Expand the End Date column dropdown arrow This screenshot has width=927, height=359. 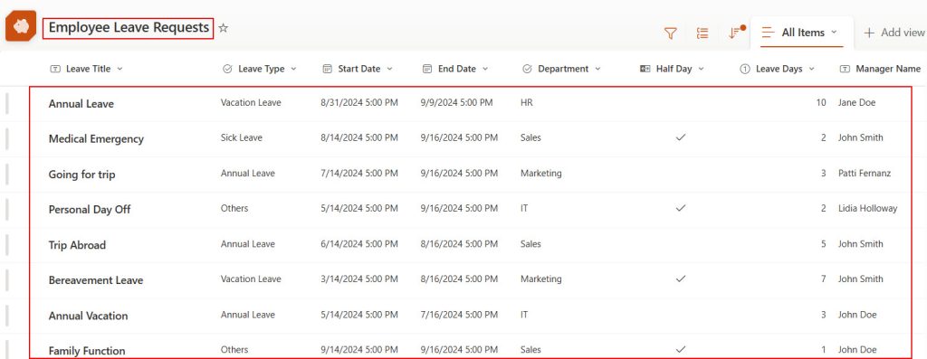[485, 69]
